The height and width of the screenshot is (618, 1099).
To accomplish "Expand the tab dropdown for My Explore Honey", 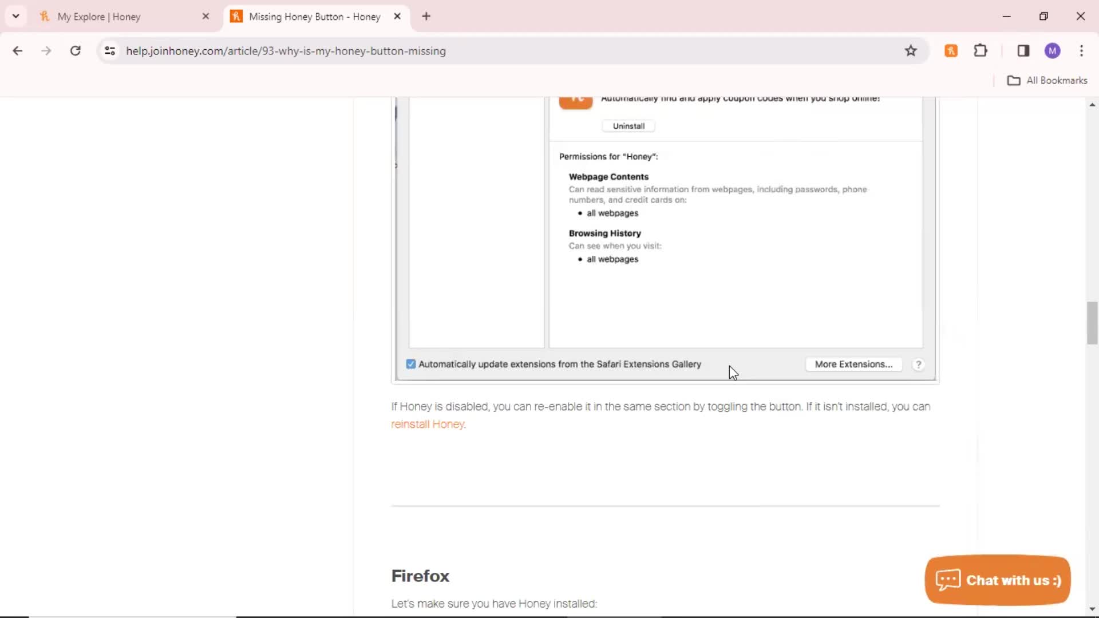I will [x=15, y=17].
